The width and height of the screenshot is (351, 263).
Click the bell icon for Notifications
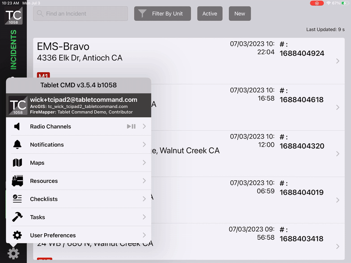[x=17, y=145]
